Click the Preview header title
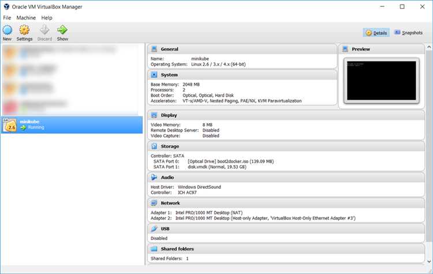433x274 pixels. tap(361, 49)
